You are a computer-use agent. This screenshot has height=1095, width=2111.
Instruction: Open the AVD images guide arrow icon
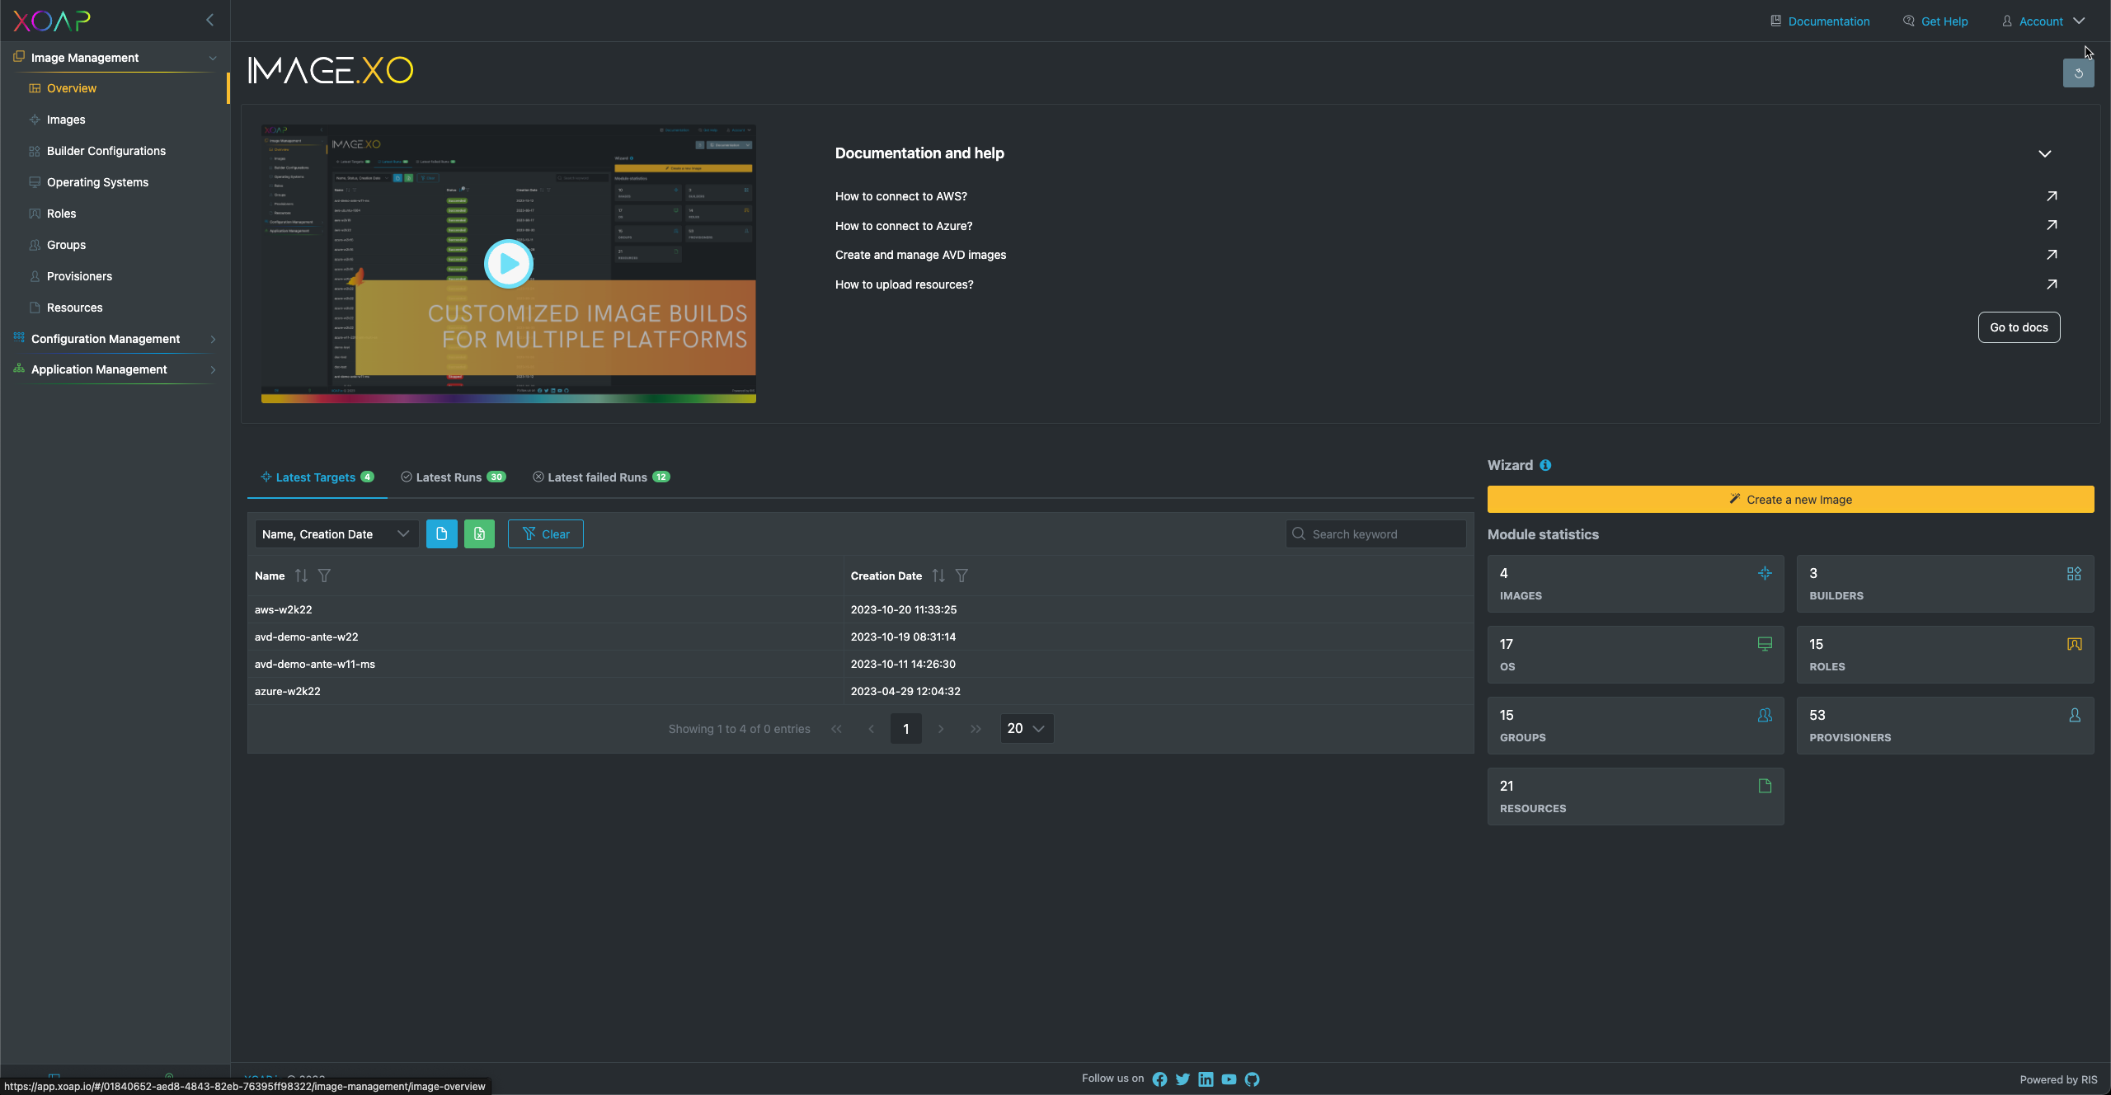tap(2052, 255)
